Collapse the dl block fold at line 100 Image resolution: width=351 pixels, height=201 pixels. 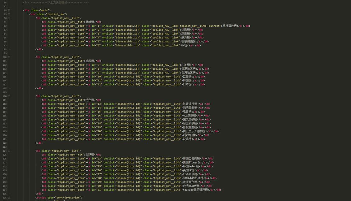[9, 57]
